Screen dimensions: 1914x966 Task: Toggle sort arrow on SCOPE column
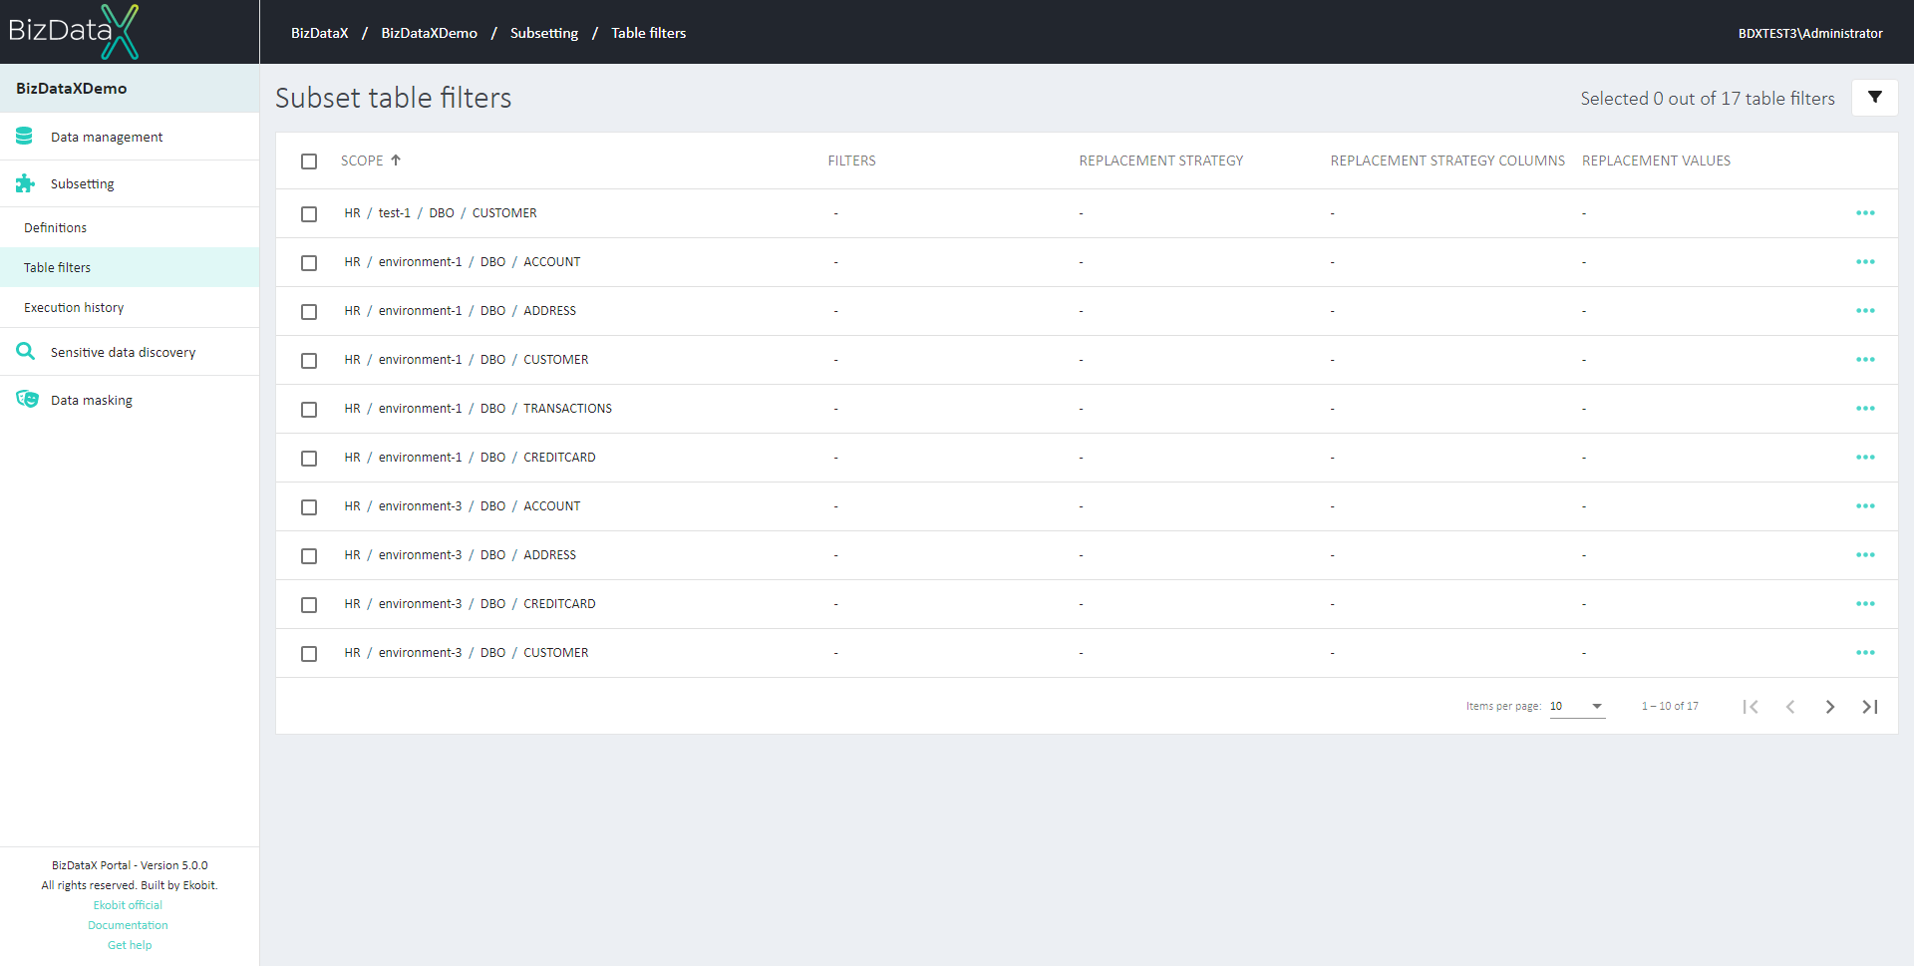click(x=396, y=160)
